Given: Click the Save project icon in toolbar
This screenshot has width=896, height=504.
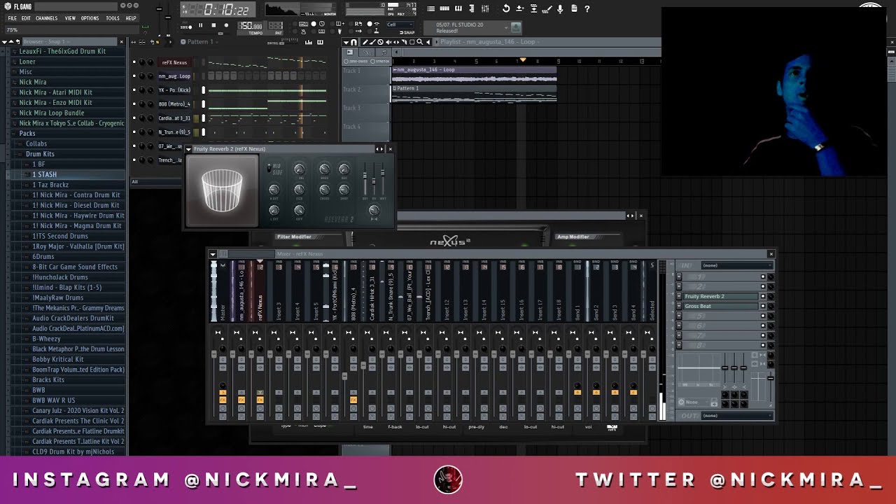Looking at the screenshot, I should tap(519, 8).
